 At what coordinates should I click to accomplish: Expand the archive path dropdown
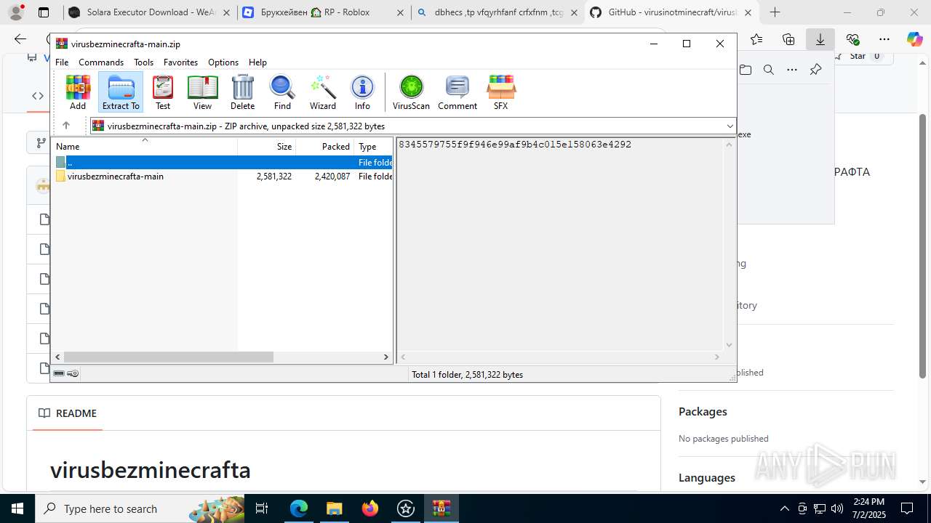coord(730,126)
